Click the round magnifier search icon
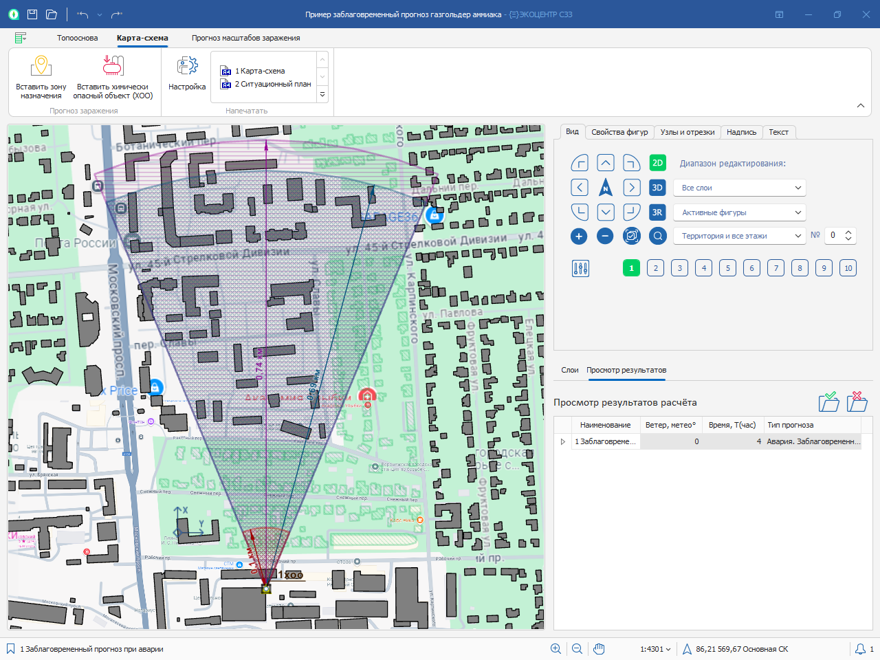880x660 pixels. click(x=657, y=236)
